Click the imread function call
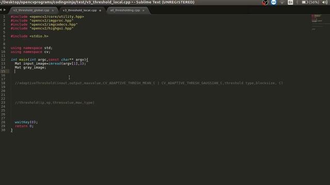Viewport: 330px width, 185px height. point(55,64)
